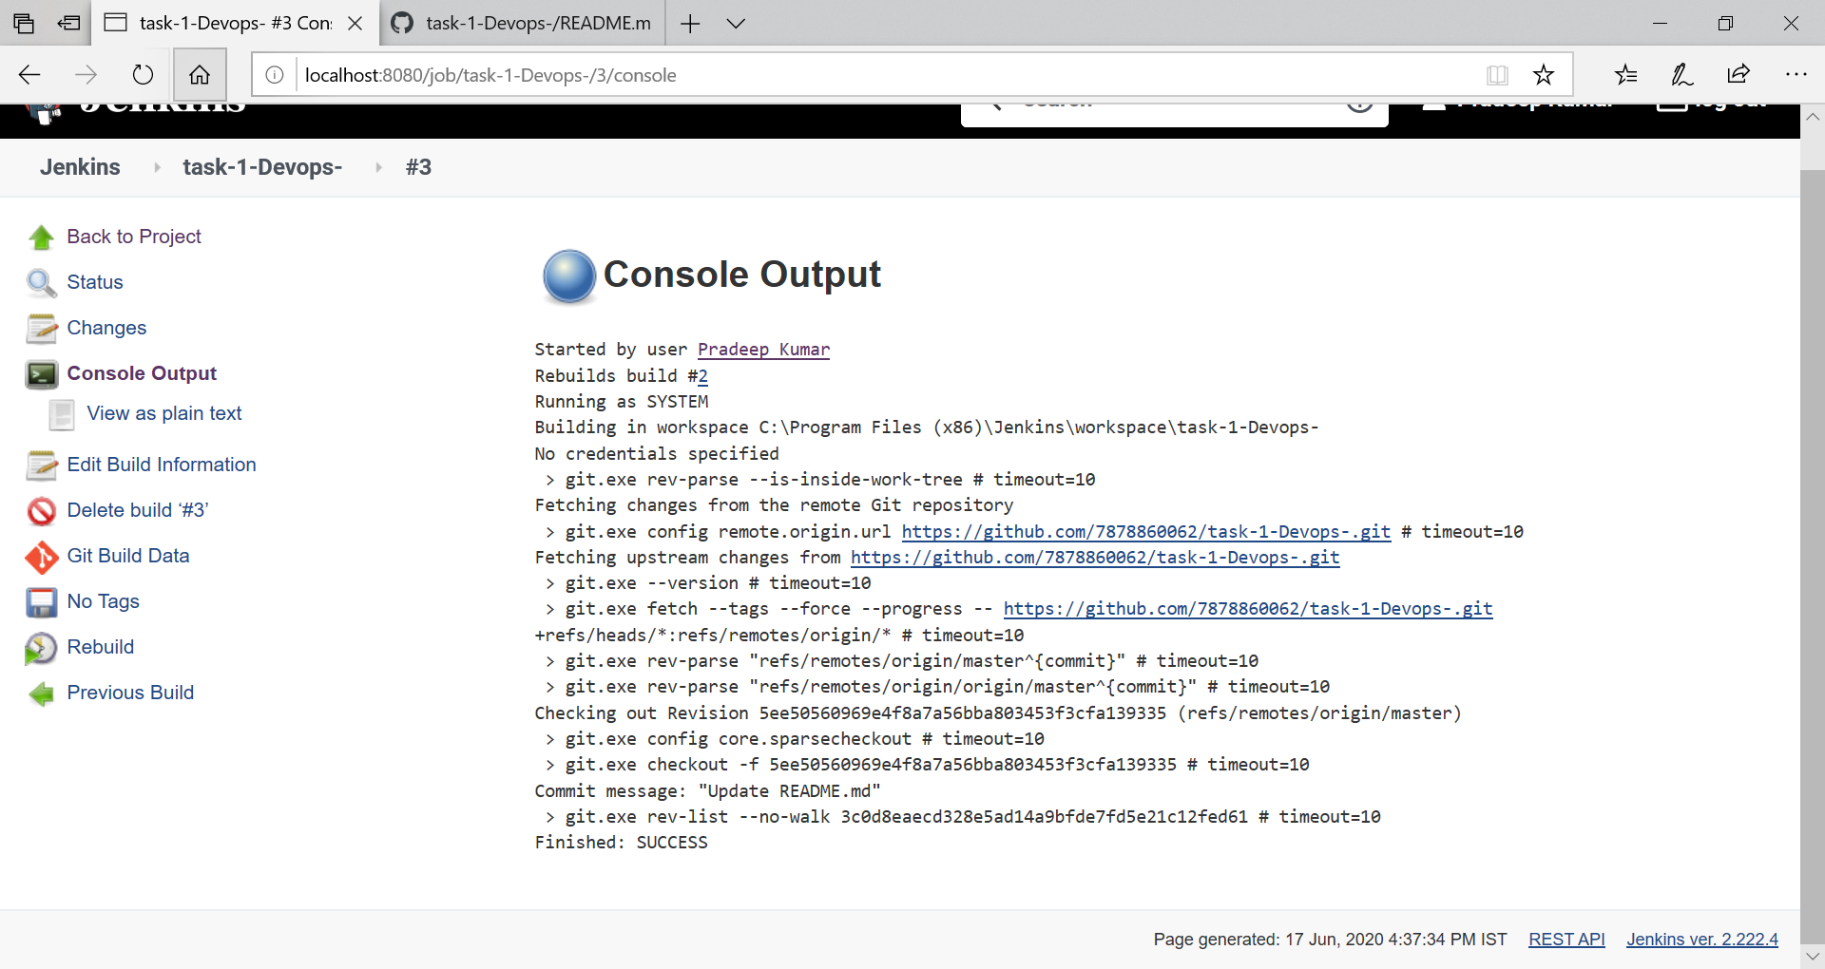The width and height of the screenshot is (1825, 969).
Task: Open the REST API footer link
Action: click(1566, 940)
